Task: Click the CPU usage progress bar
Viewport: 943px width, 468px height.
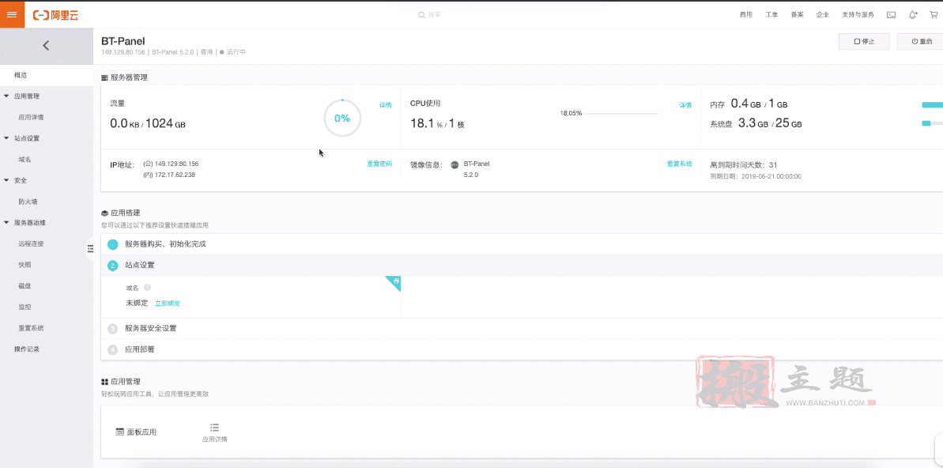Action: point(621,114)
